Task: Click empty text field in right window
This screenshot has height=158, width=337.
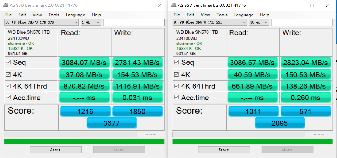Action: 302,23
